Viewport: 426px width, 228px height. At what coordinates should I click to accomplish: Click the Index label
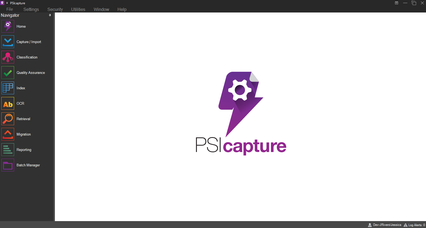21,88
